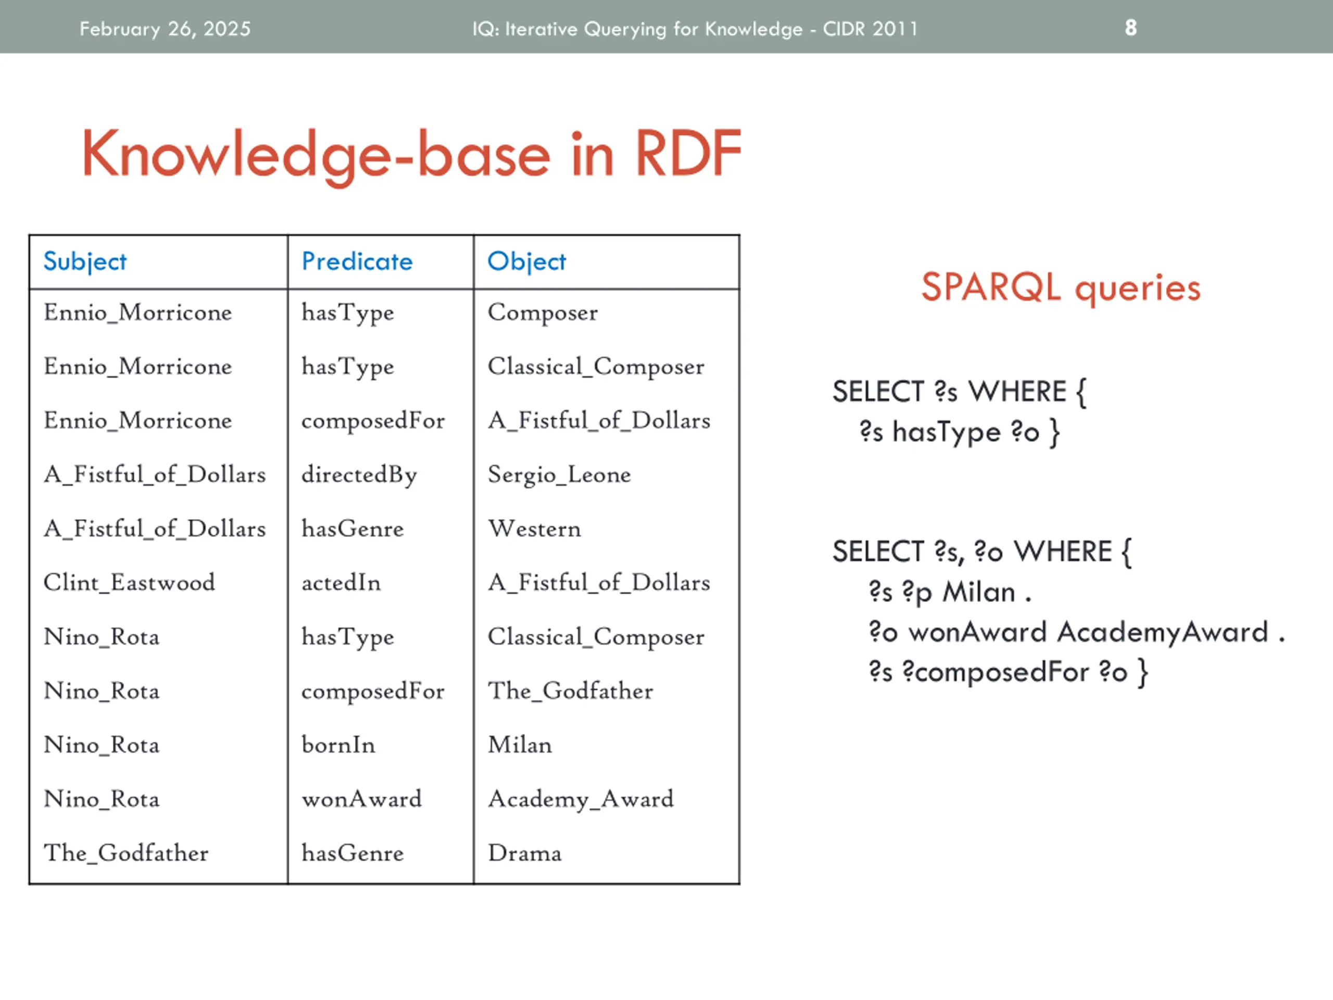Click the 'Subject' column header

pos(85,262)
